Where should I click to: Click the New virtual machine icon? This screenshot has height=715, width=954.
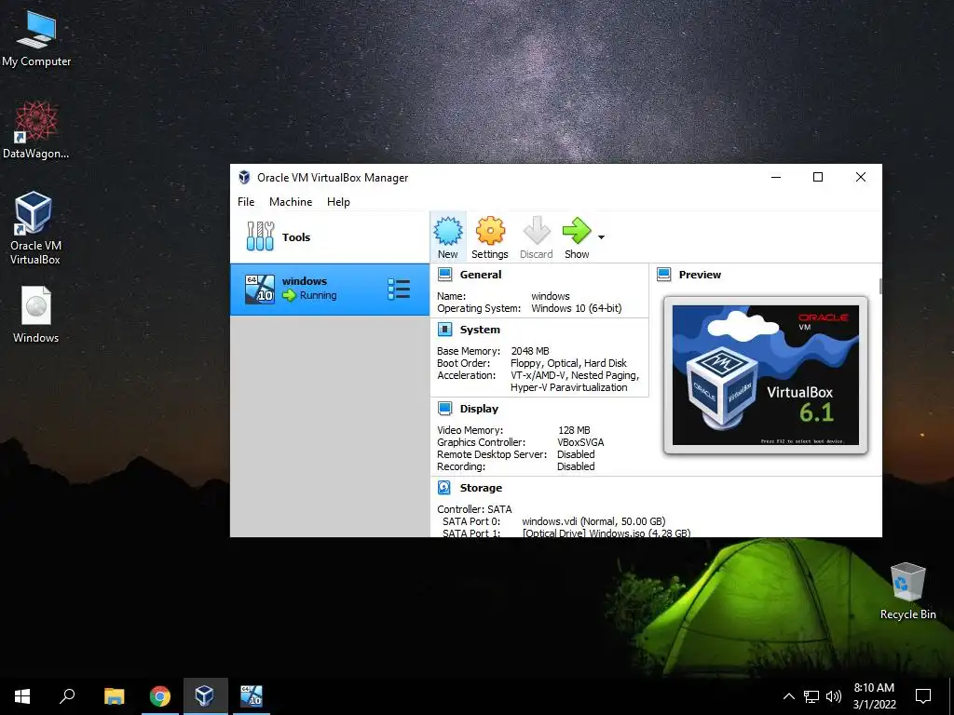click(448, 231)
